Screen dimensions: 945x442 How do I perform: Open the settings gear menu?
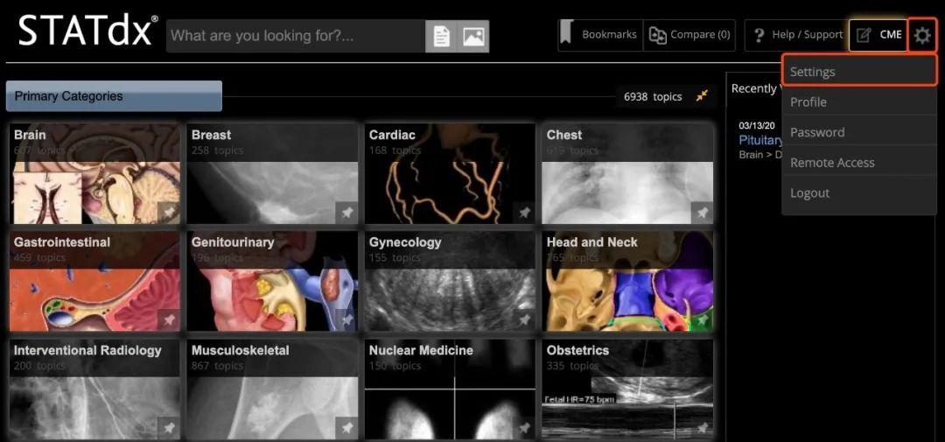click(922, 36)
